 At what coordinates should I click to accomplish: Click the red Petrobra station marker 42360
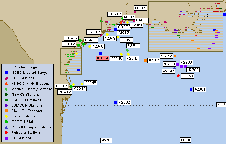point(178,76)
